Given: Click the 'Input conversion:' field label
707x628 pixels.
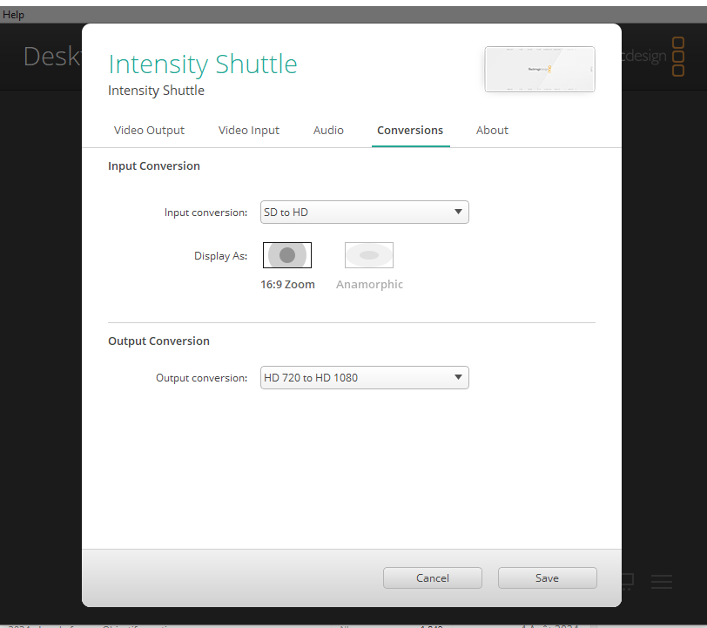Looking at the screenshot, I should [x=205, y=213].
